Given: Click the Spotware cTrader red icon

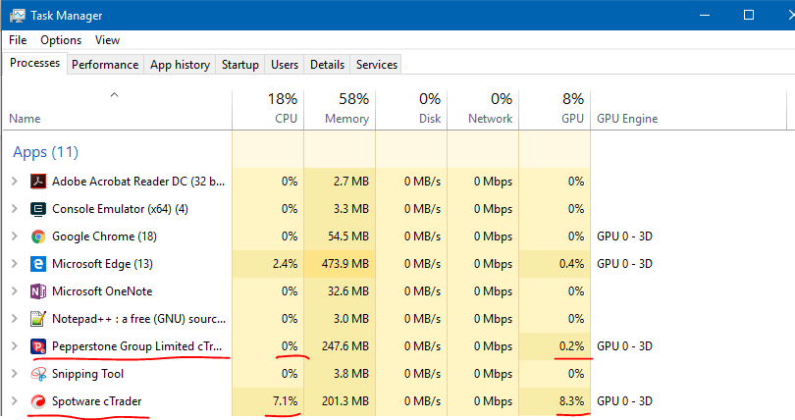Looking at the screenshot, I should click(x=38, y=401).
